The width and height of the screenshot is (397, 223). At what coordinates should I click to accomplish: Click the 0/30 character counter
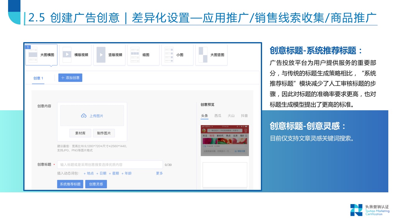point(168,165)
